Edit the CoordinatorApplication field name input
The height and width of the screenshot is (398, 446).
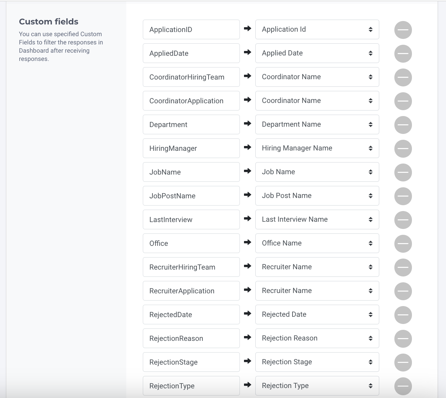[191, 101]
